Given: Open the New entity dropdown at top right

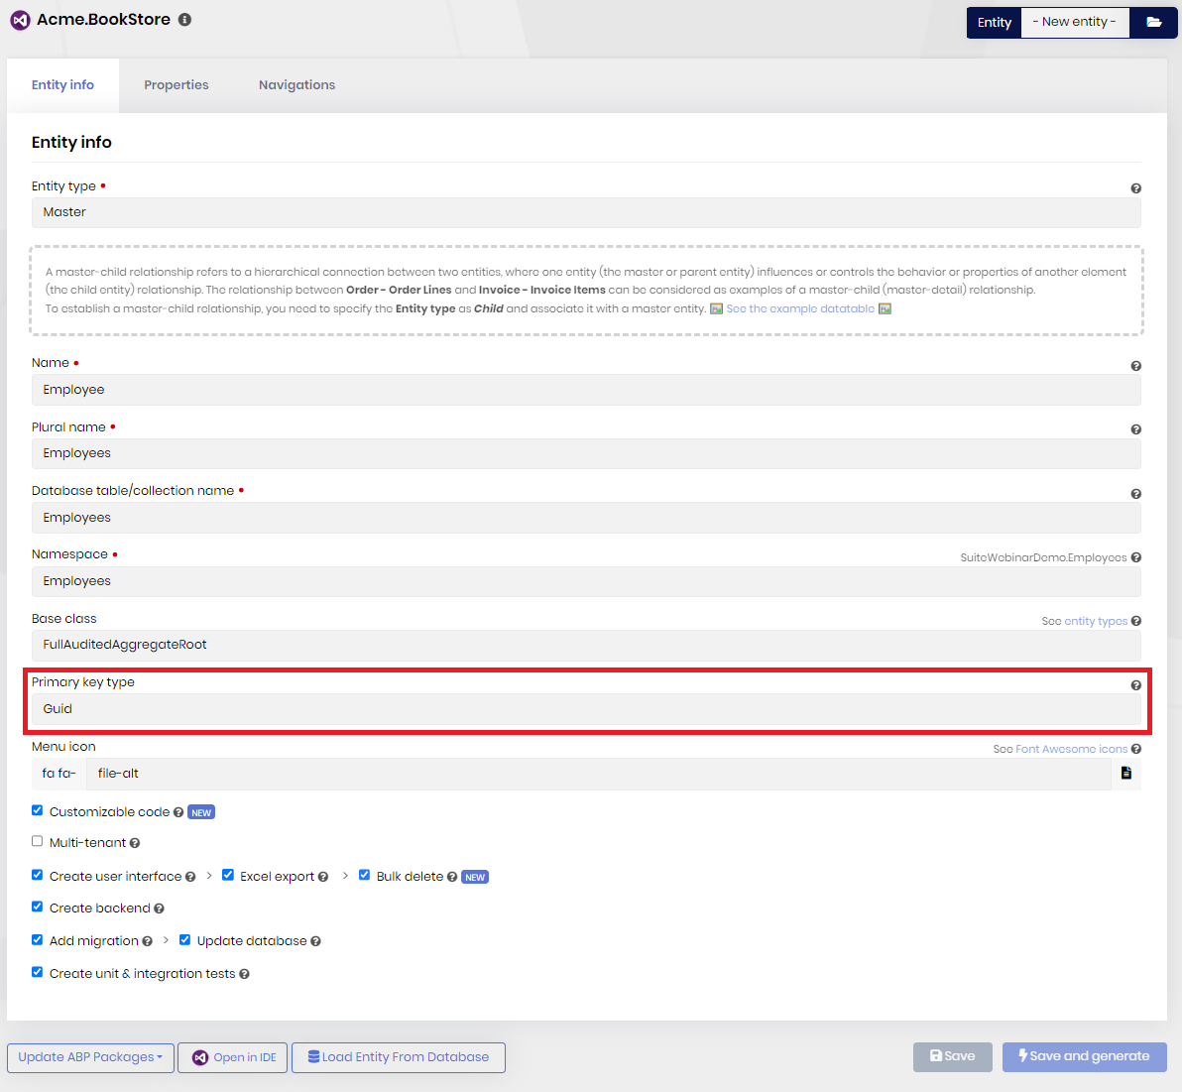Looking at the screenshot, I should coord(1075,22).
